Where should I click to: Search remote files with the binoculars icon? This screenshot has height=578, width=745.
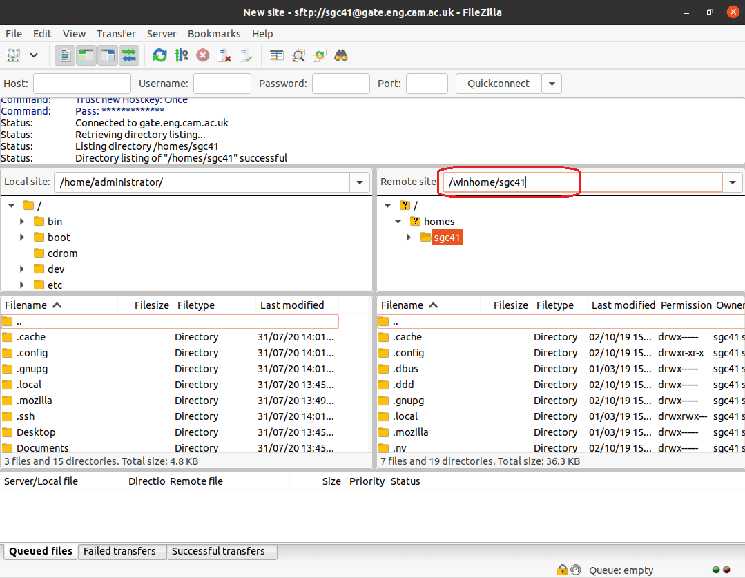341,55
